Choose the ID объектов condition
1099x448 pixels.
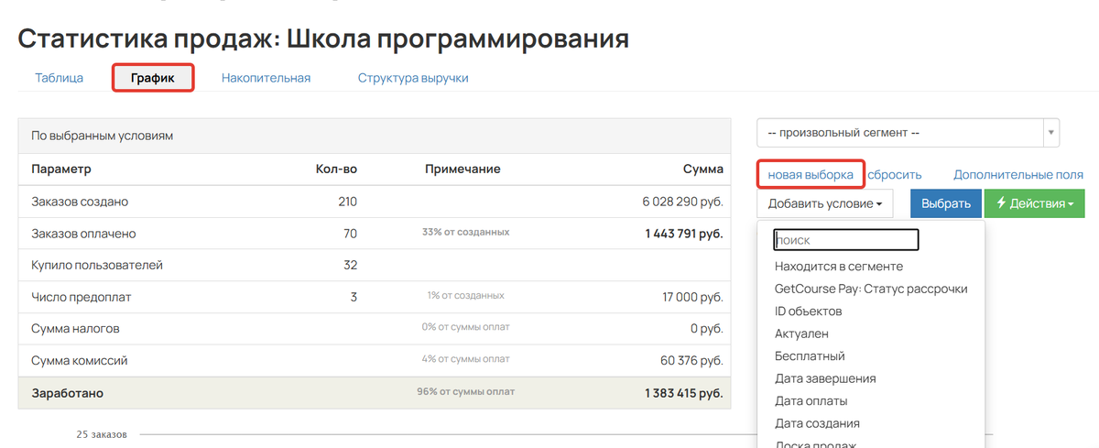(808, 311)
